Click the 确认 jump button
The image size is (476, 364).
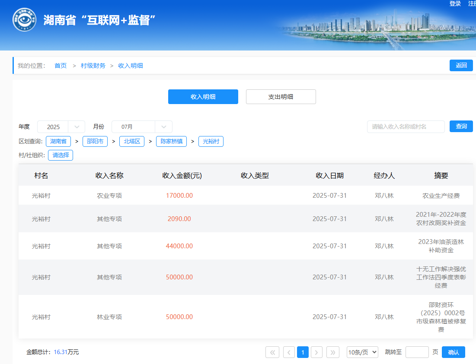point(453,352)
